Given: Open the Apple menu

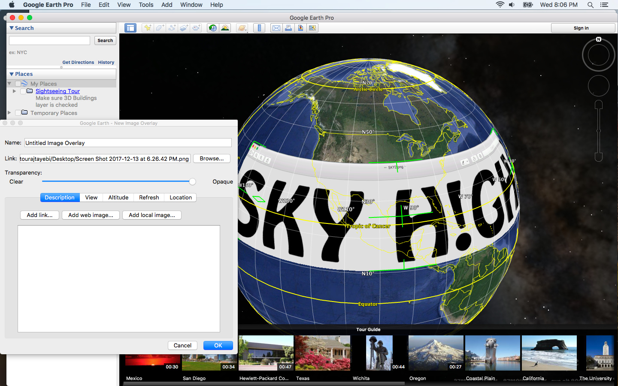Looking at the screenshot, I should 12,5.
